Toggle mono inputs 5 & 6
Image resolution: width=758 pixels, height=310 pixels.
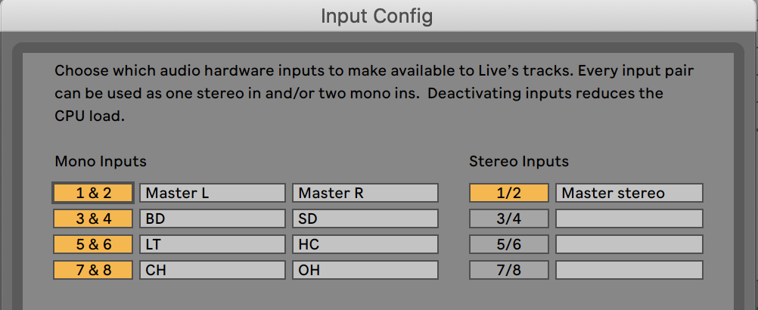(93, 244)
